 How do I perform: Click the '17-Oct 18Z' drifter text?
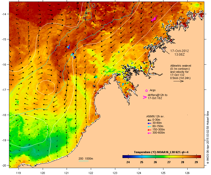coord(155,98)
